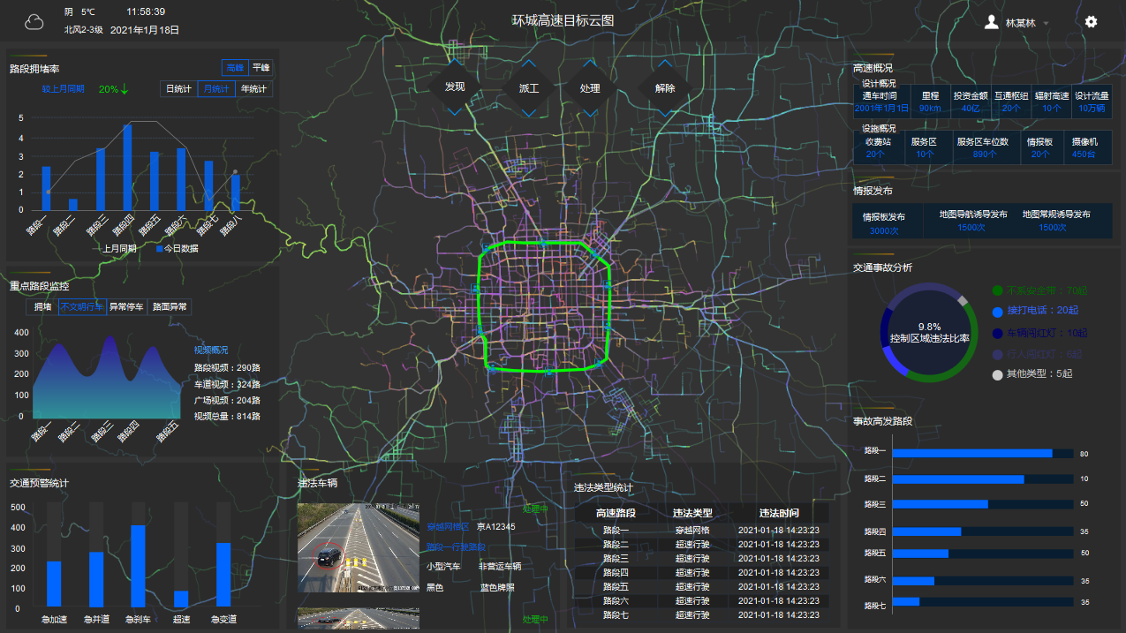This screenshot has height=633, width=1126.
Task: Switch to 年统计 tab
Action: click(x=254, y=89)
